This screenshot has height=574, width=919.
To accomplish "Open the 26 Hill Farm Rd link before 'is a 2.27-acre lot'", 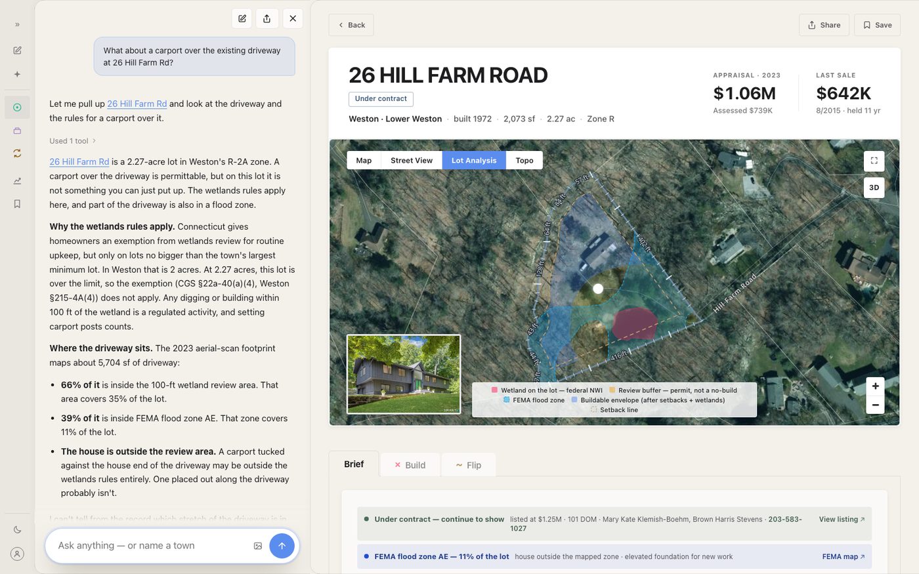I will (79, 161).
